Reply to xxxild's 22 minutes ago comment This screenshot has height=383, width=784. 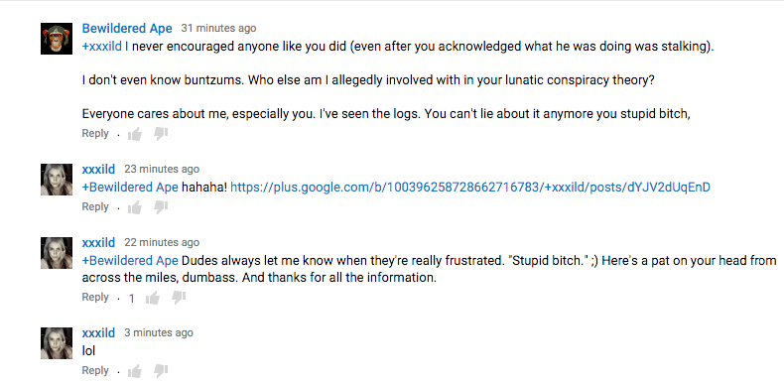95,297
